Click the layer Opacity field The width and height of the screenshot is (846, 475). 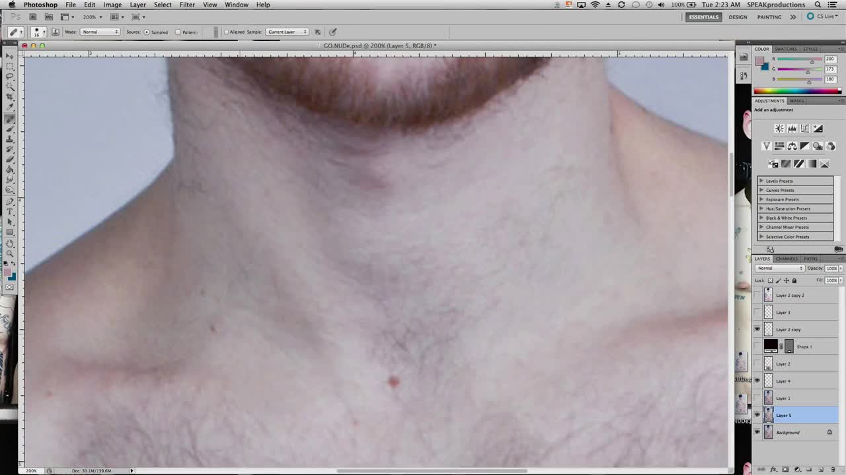coord(832,269)
